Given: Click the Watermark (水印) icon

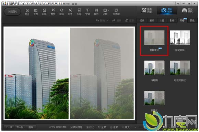Looking at the screenshot, I should (79, 12).
